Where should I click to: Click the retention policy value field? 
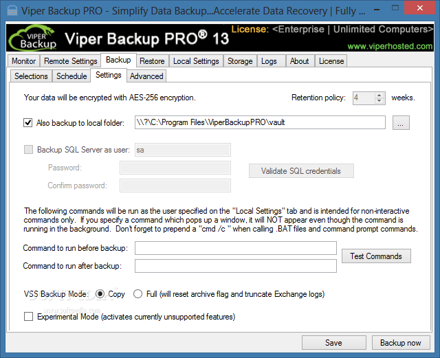tap(364, 98)
